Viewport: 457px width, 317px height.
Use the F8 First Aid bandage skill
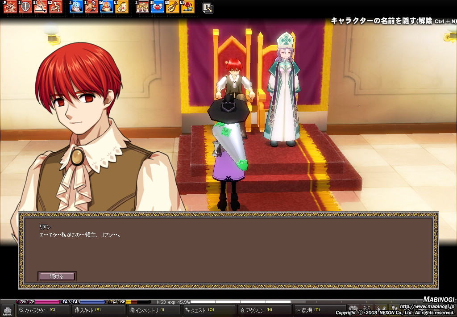tap(122, 7)
